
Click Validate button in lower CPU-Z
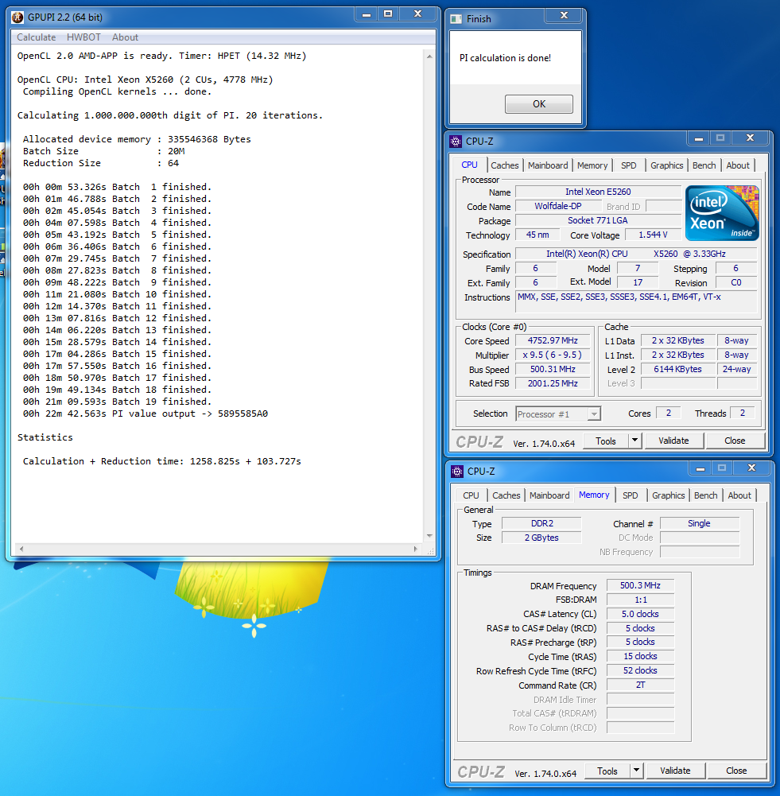[676, 771]
